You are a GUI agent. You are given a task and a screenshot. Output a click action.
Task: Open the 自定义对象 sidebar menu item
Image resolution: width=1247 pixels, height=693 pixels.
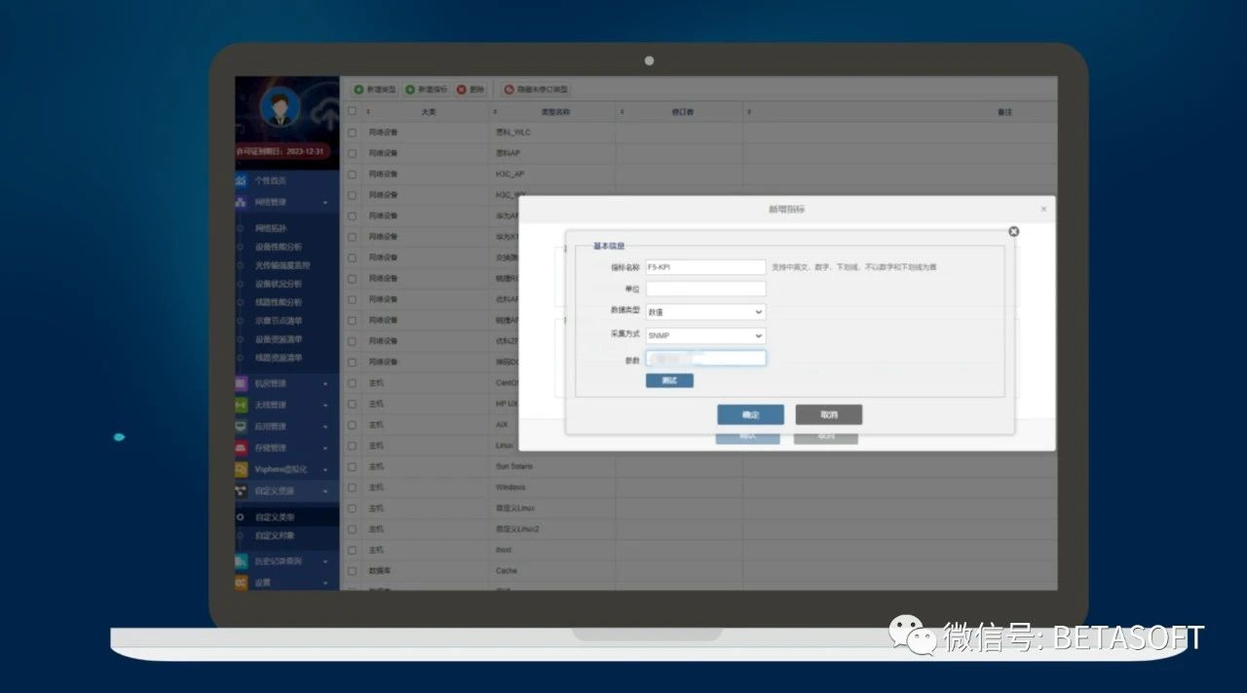click(x=275, y=536)
